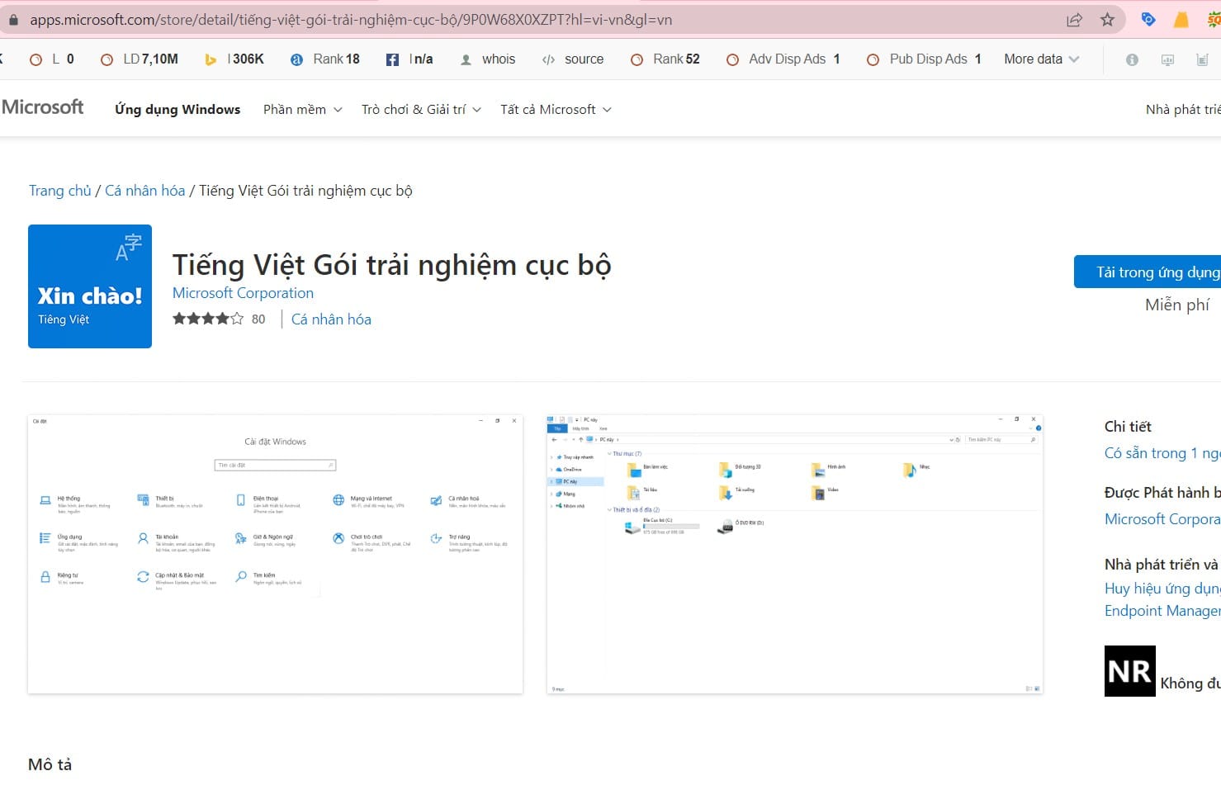The width and height of the screenshot is (1221, 785).
Task: Expand the More data dropdown
Action: [x=1041, y=59]
